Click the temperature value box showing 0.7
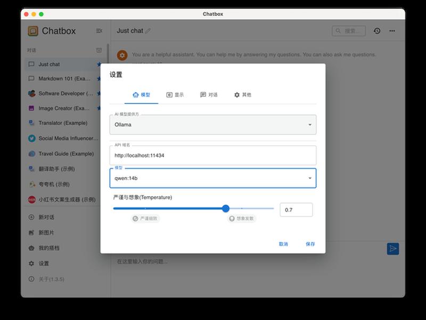The height and width of the screenshot is (320, 426). (x=296, y=210)
